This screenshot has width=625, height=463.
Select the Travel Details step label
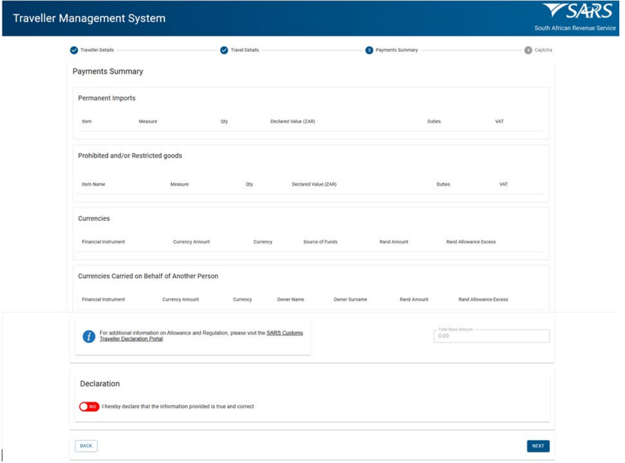pyautogui.click(x=244, y=50)
